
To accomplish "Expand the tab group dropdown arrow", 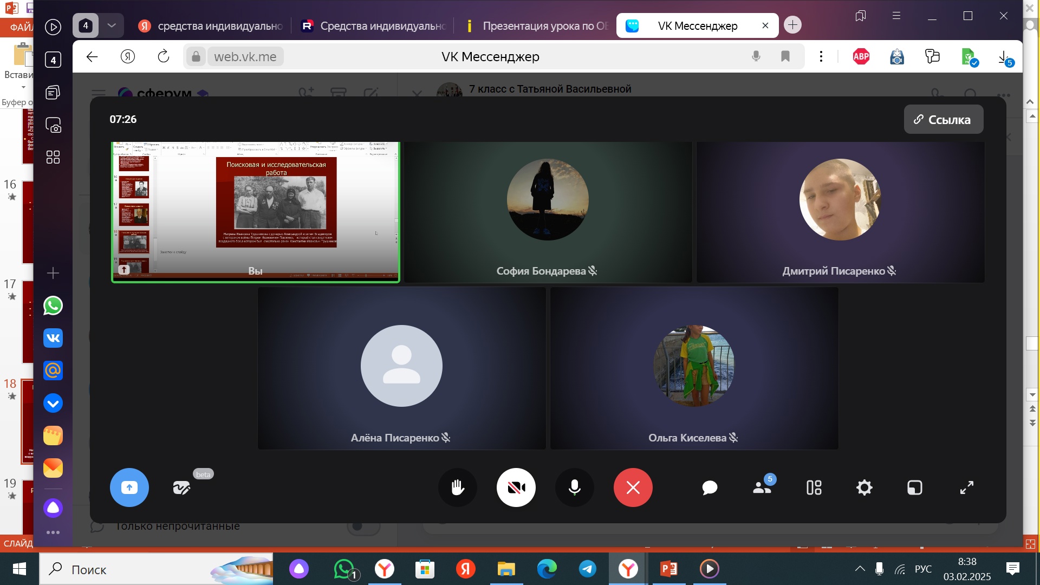I will [112, 25].
